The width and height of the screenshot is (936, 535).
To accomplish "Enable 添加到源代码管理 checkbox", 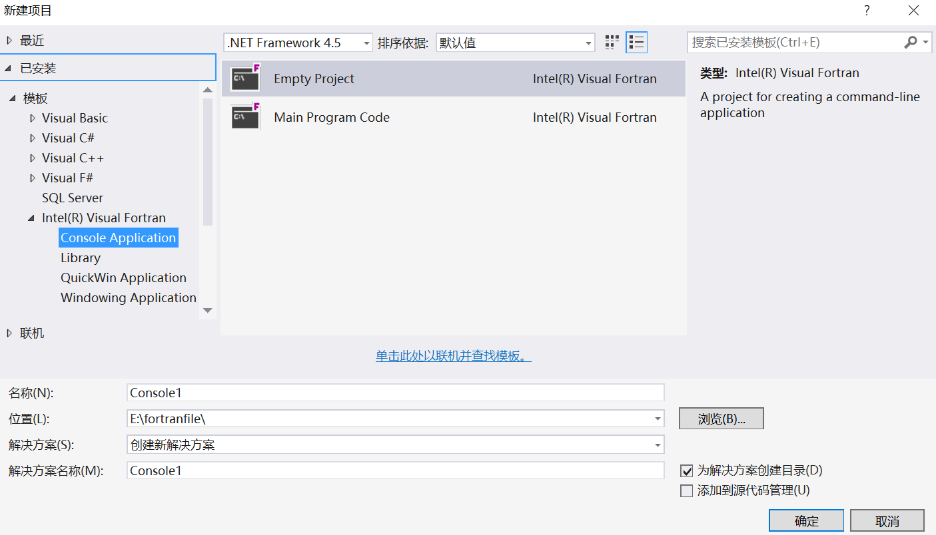I will pyautogui.click(x=687, y=490).
